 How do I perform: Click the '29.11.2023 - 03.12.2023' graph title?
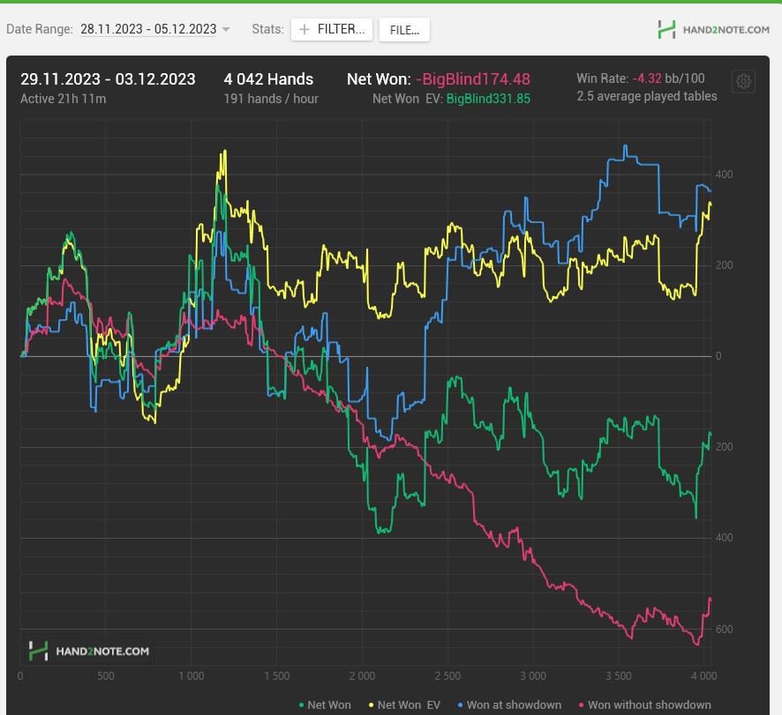pos(108,79)
